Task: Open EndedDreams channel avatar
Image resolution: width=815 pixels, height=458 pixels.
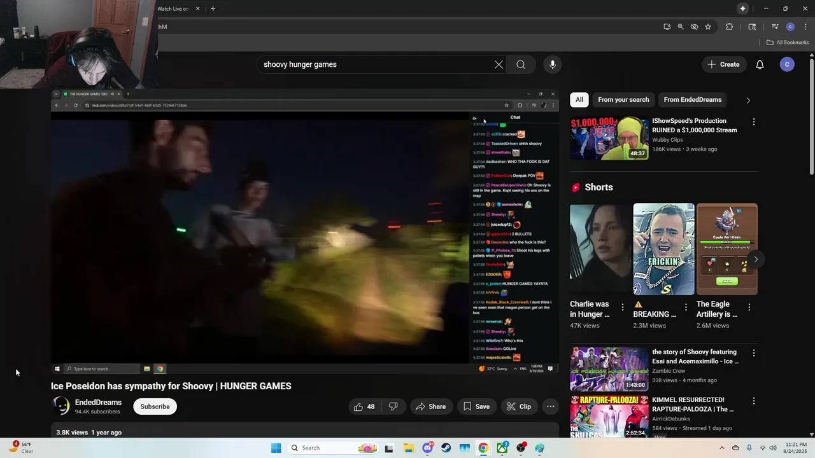Action: click(x=60, y=406)
